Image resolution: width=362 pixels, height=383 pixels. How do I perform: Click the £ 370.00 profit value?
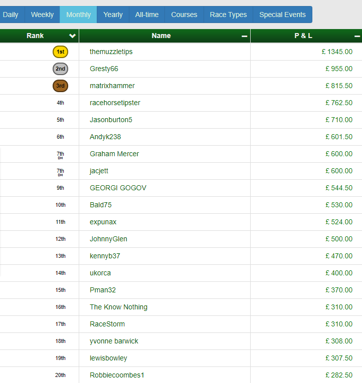[339, 290]
